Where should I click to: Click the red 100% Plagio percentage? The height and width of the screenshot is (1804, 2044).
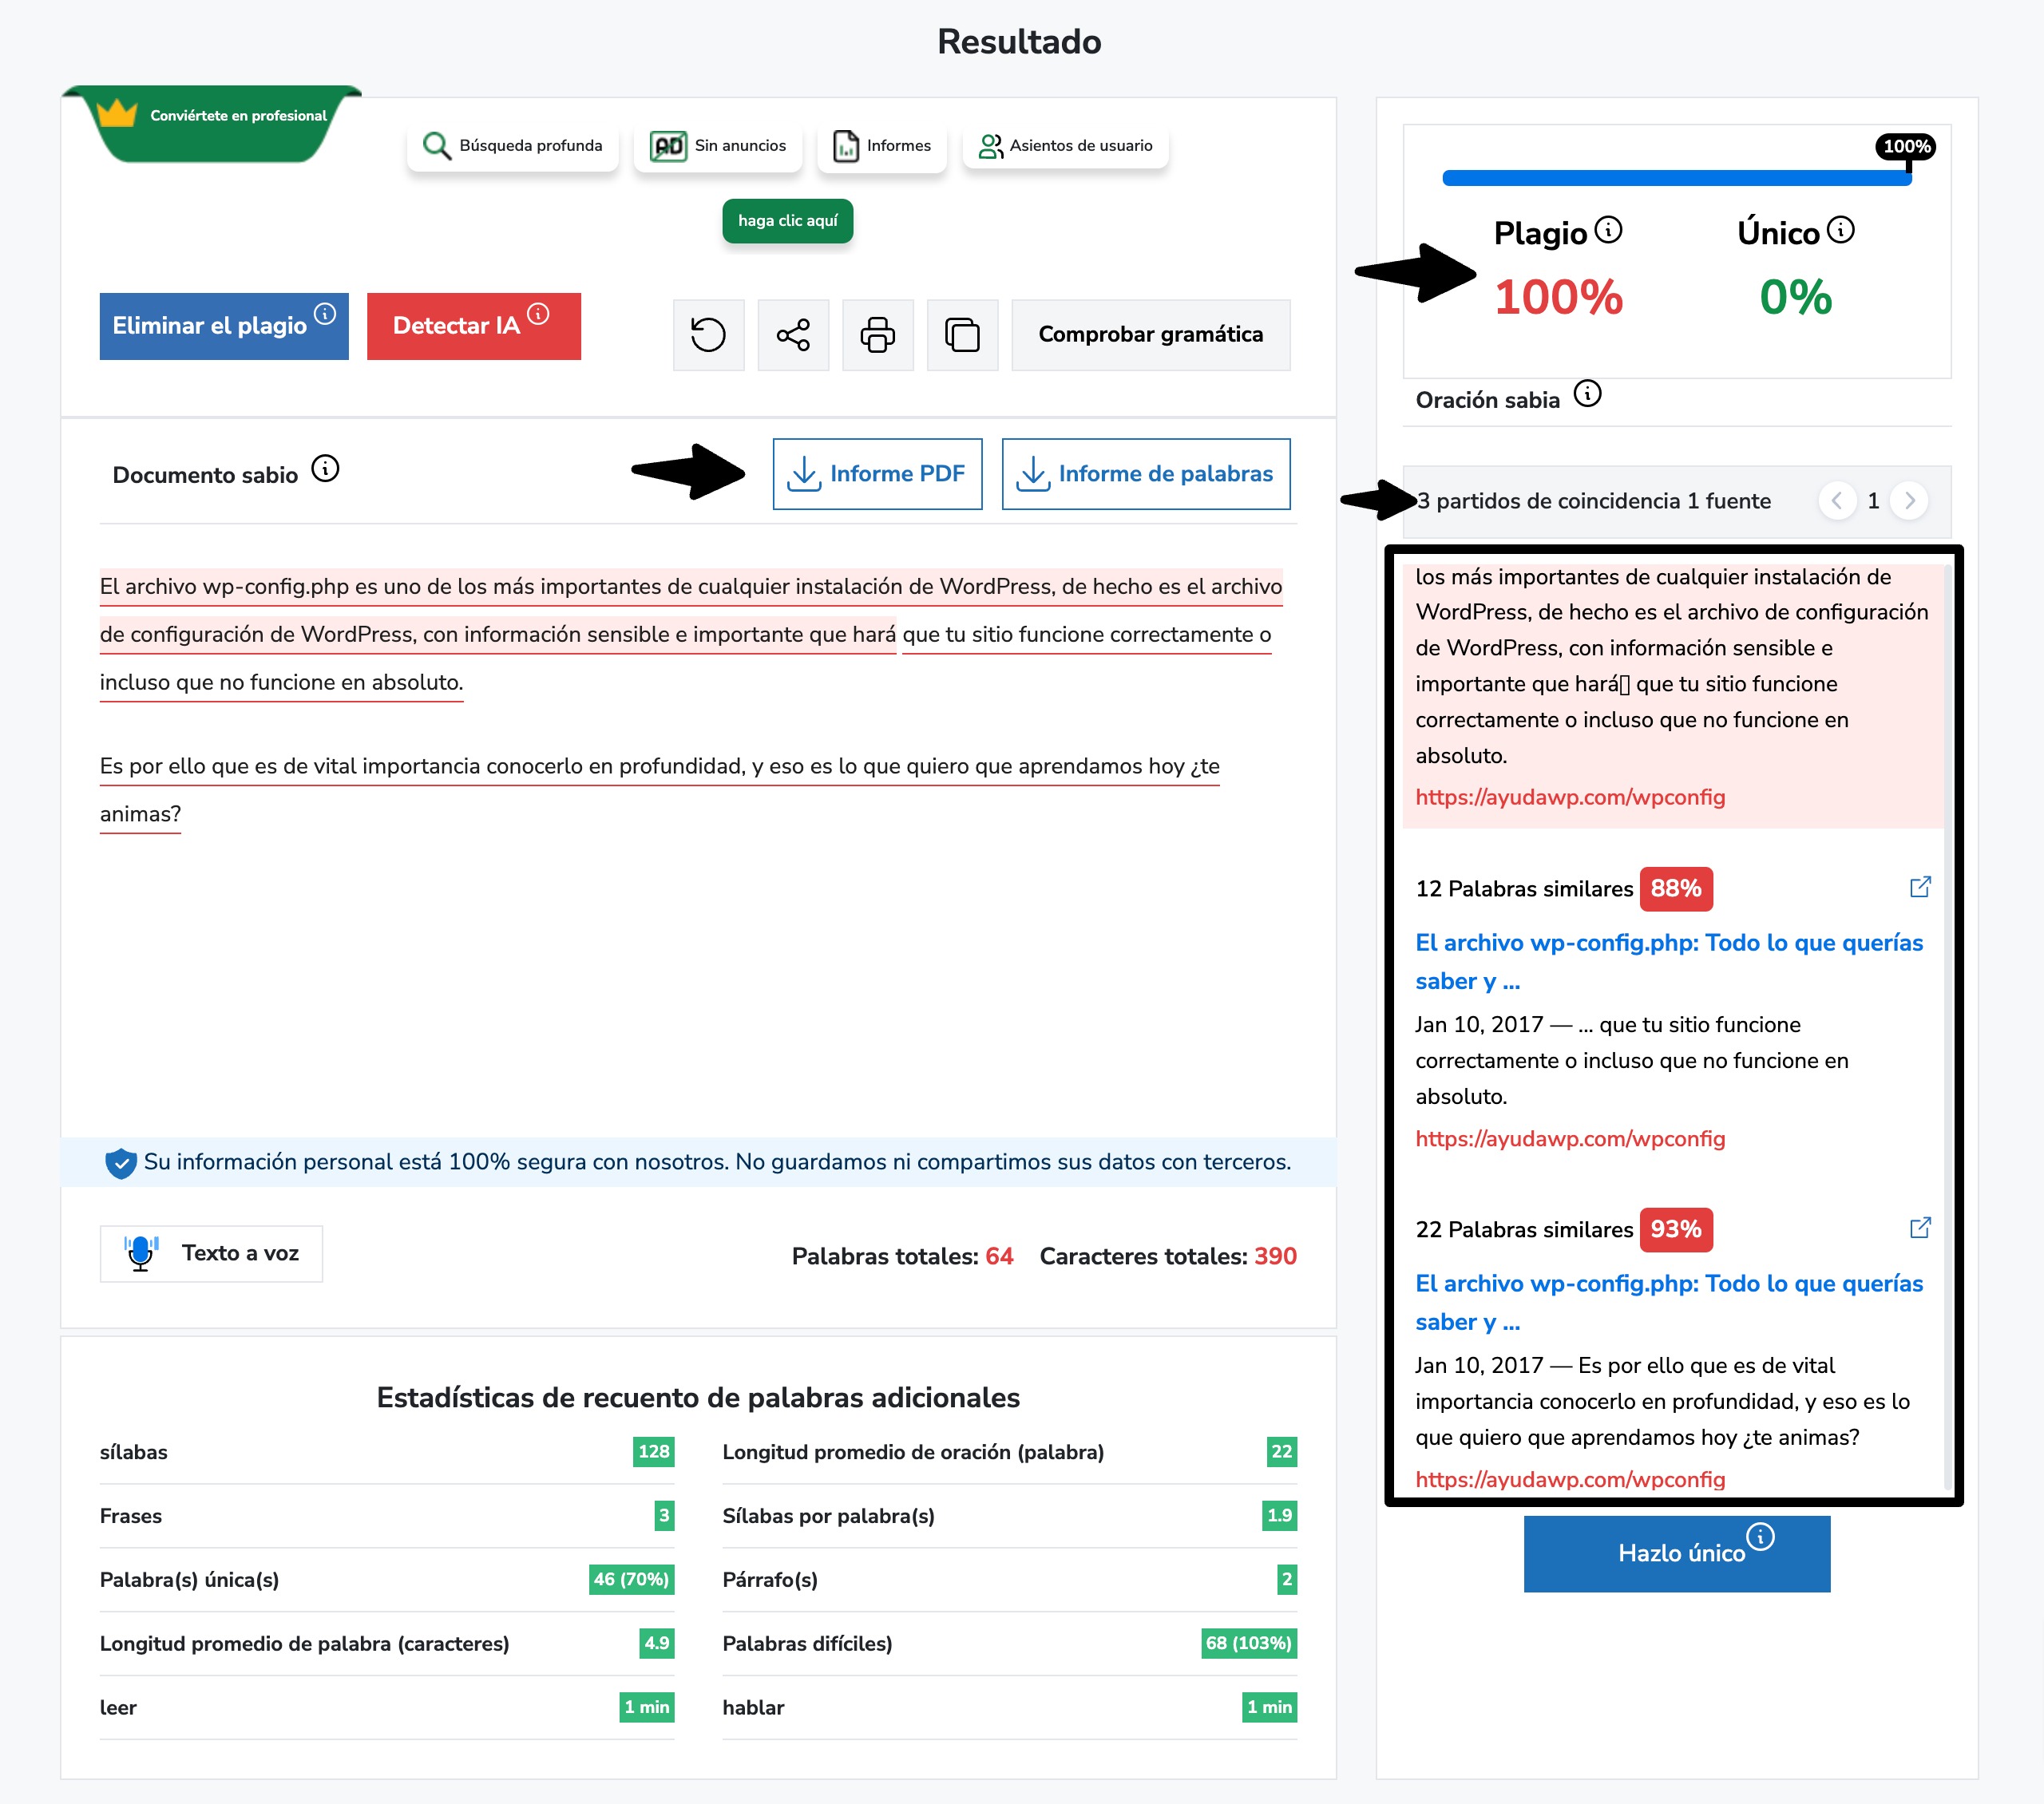[x=1558, y=297]
